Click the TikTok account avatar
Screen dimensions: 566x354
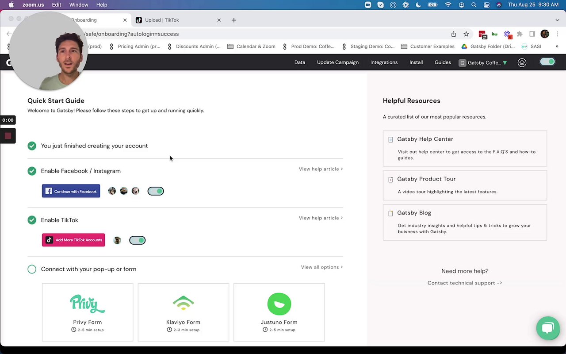(x=117, y=240)
